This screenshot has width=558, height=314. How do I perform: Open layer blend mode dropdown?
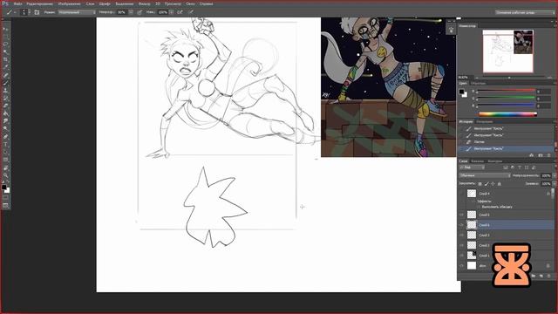coord(485,175)
